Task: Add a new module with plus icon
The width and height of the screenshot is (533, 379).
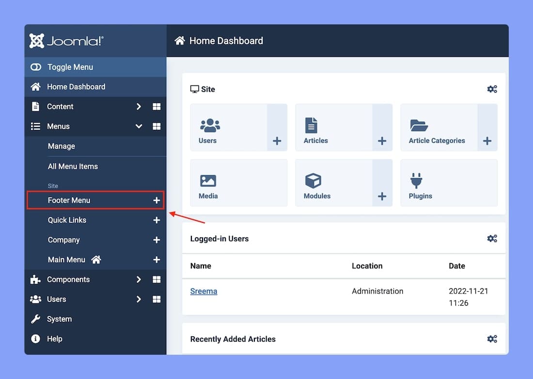Action: click(x=382, y=196)
